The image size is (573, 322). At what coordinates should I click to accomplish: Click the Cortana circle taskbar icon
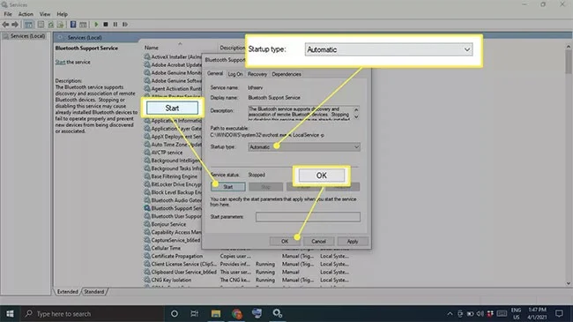175,313
